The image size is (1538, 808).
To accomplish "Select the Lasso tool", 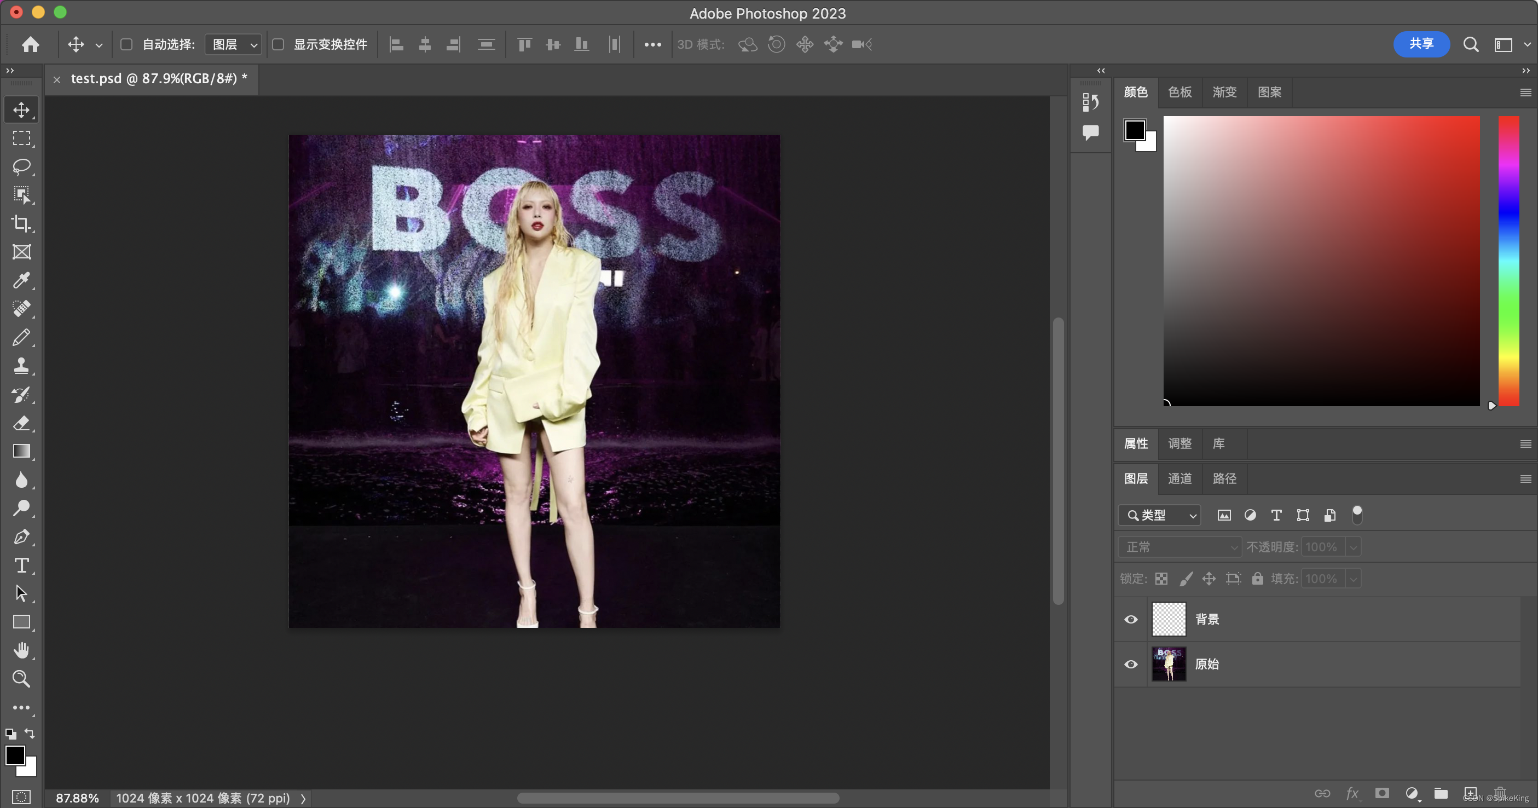I will click(21, 166).
